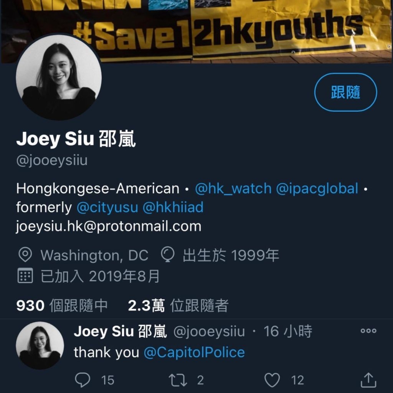Like the tweet with the heart icon
Viewport: 393px width, 393px height.
coord(272,380)
